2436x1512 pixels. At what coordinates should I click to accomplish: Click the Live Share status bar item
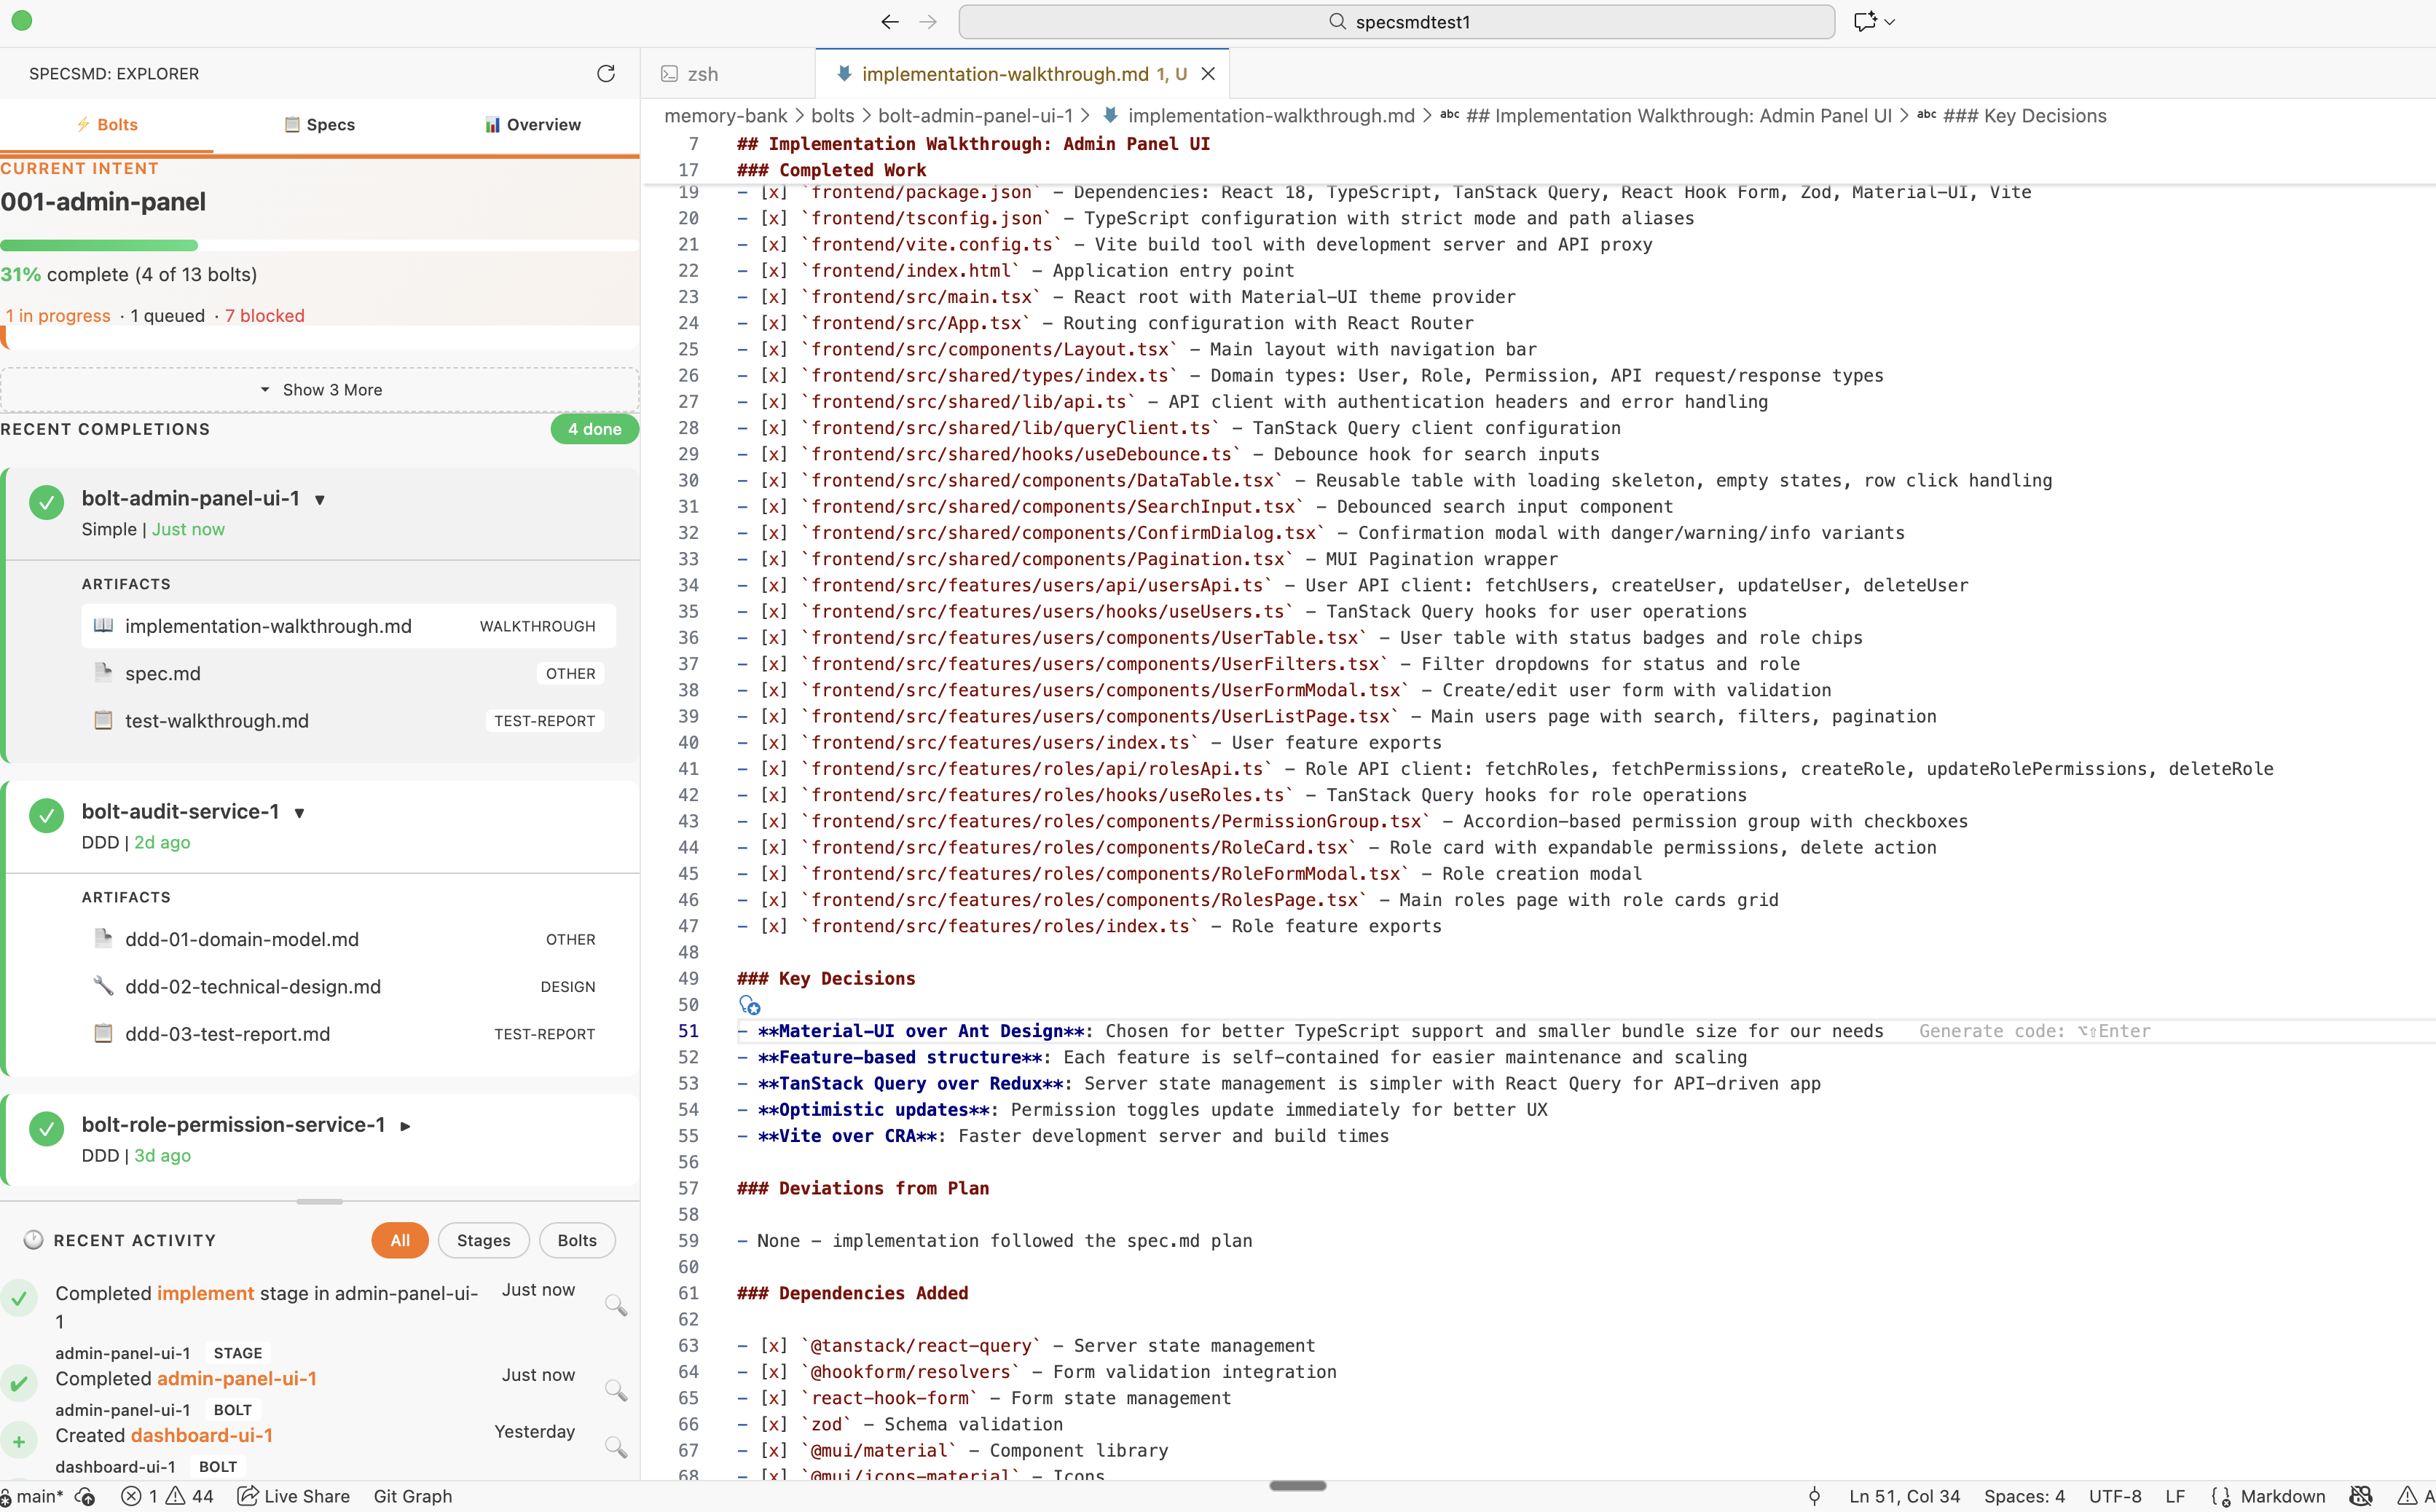tap(294, 1496)
